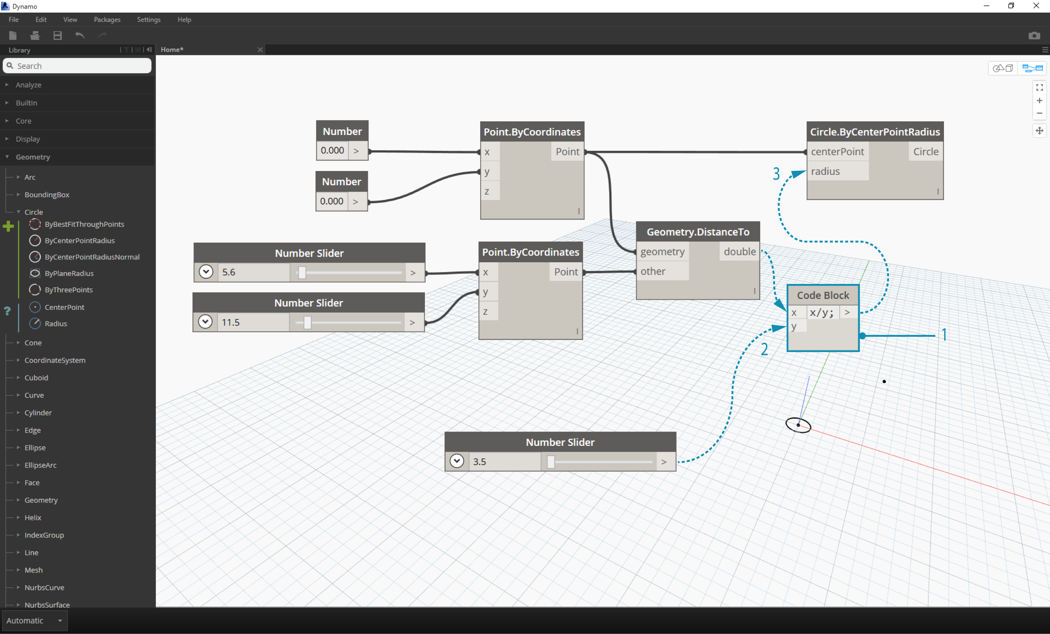Select the ByBestFitThroughPoints circle tool
This screenshot has height=634, width=1050.
coord(84,224)
